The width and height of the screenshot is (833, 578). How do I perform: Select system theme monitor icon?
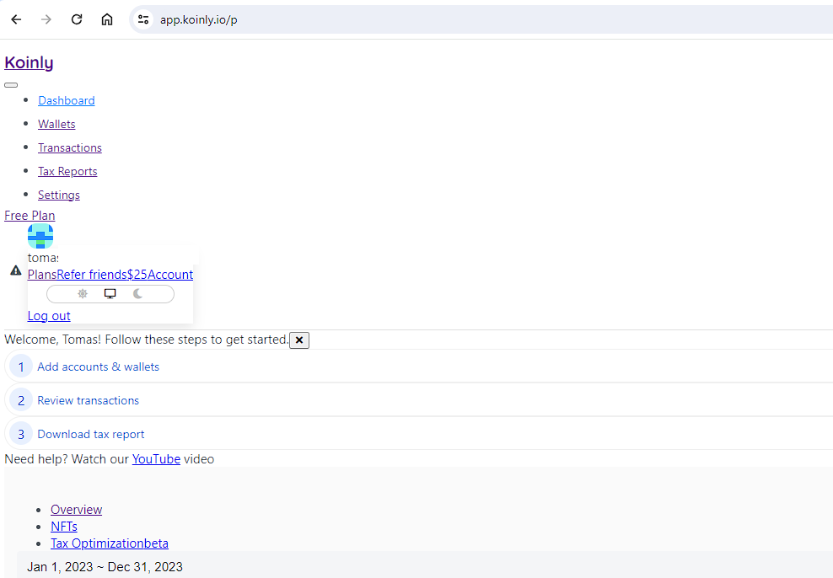[x=110, y=294]
